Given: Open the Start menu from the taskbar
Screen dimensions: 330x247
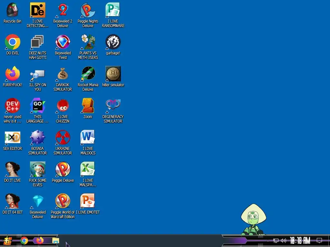Looking at the screenshot, I should point(7,241).
